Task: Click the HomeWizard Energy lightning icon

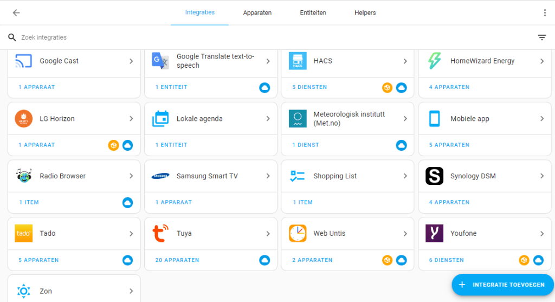Action: point(434,61)
